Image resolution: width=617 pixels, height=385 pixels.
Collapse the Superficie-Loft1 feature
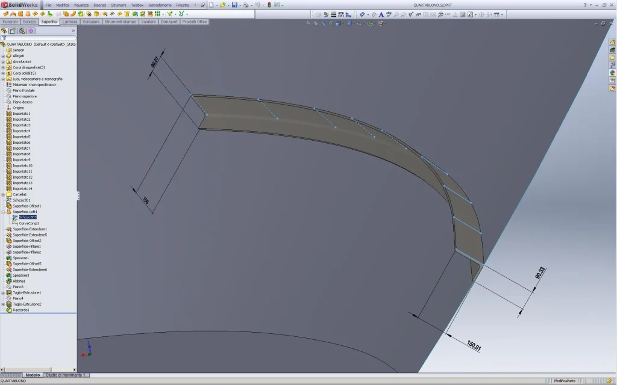tap(3, 212)
